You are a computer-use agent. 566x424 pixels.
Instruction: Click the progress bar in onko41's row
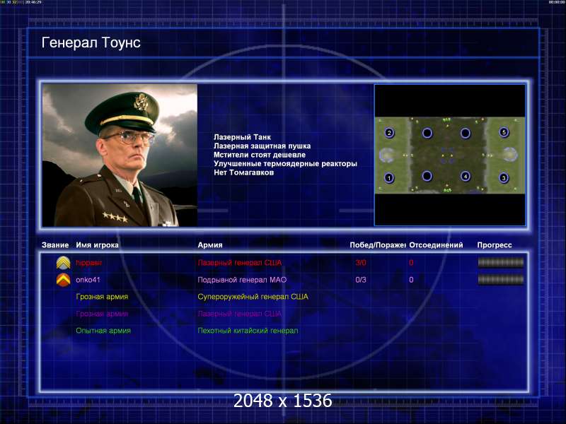pos(501,279)
